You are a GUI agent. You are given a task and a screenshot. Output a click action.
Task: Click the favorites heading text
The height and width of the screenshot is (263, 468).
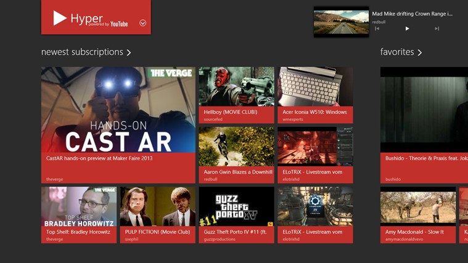[x=397, y=52]
